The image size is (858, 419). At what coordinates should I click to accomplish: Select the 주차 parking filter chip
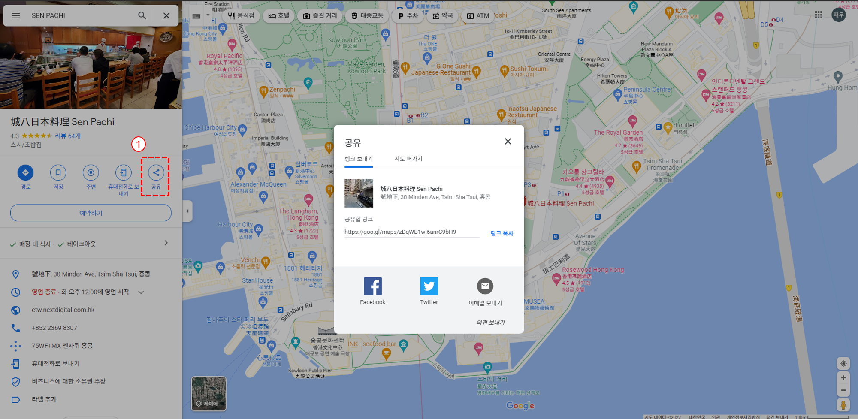coord(408,16)
